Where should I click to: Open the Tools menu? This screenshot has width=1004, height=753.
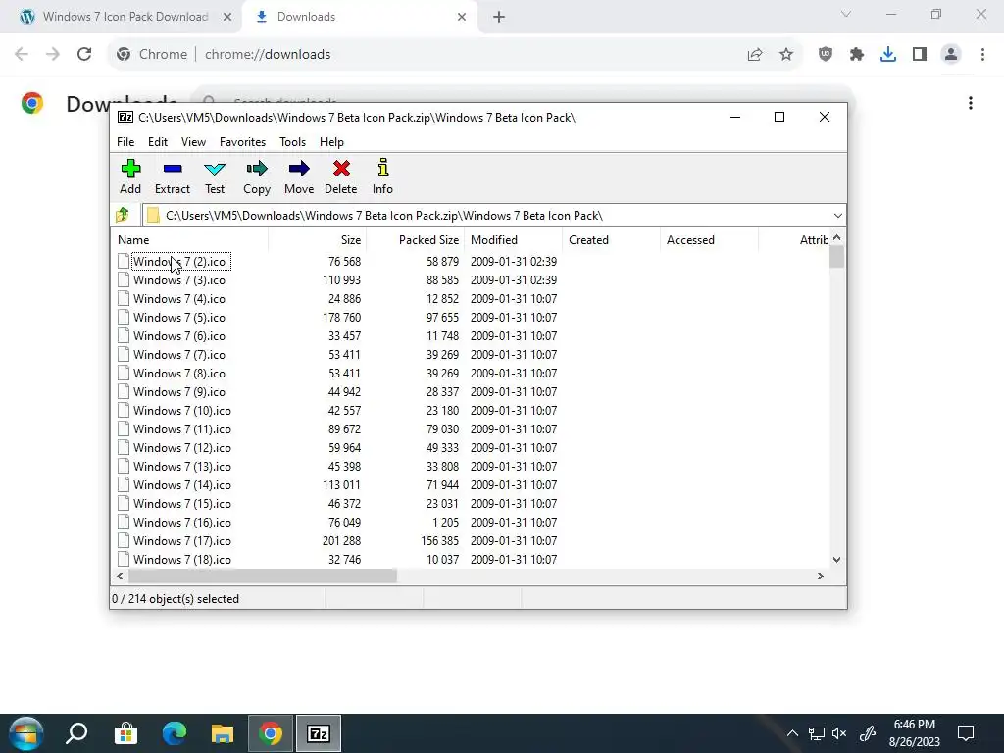pos(292,142)
